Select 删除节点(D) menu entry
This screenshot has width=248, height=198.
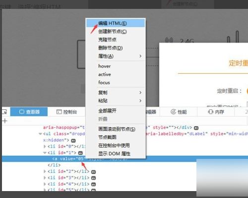[x=116, y=48]
